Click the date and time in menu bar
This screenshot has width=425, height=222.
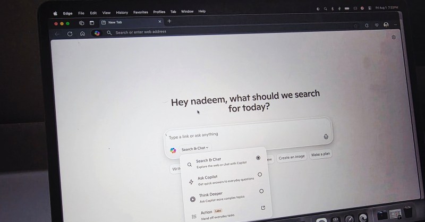387,7
